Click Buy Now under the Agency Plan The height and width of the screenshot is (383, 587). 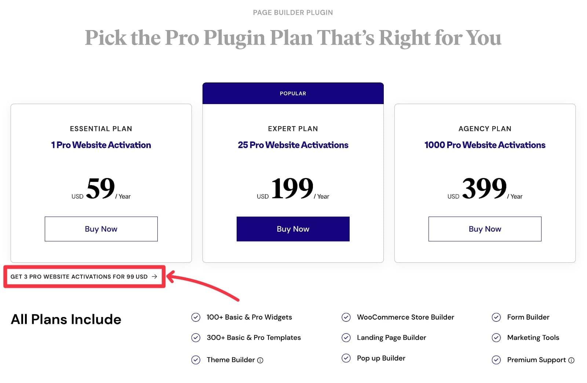(485, 229)
